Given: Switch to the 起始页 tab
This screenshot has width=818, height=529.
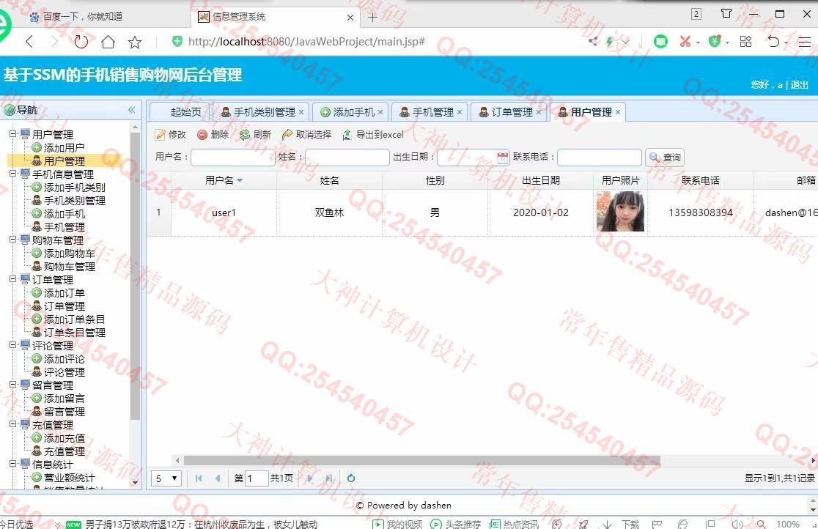Looking at the screenshot, I should click(180, 112).
